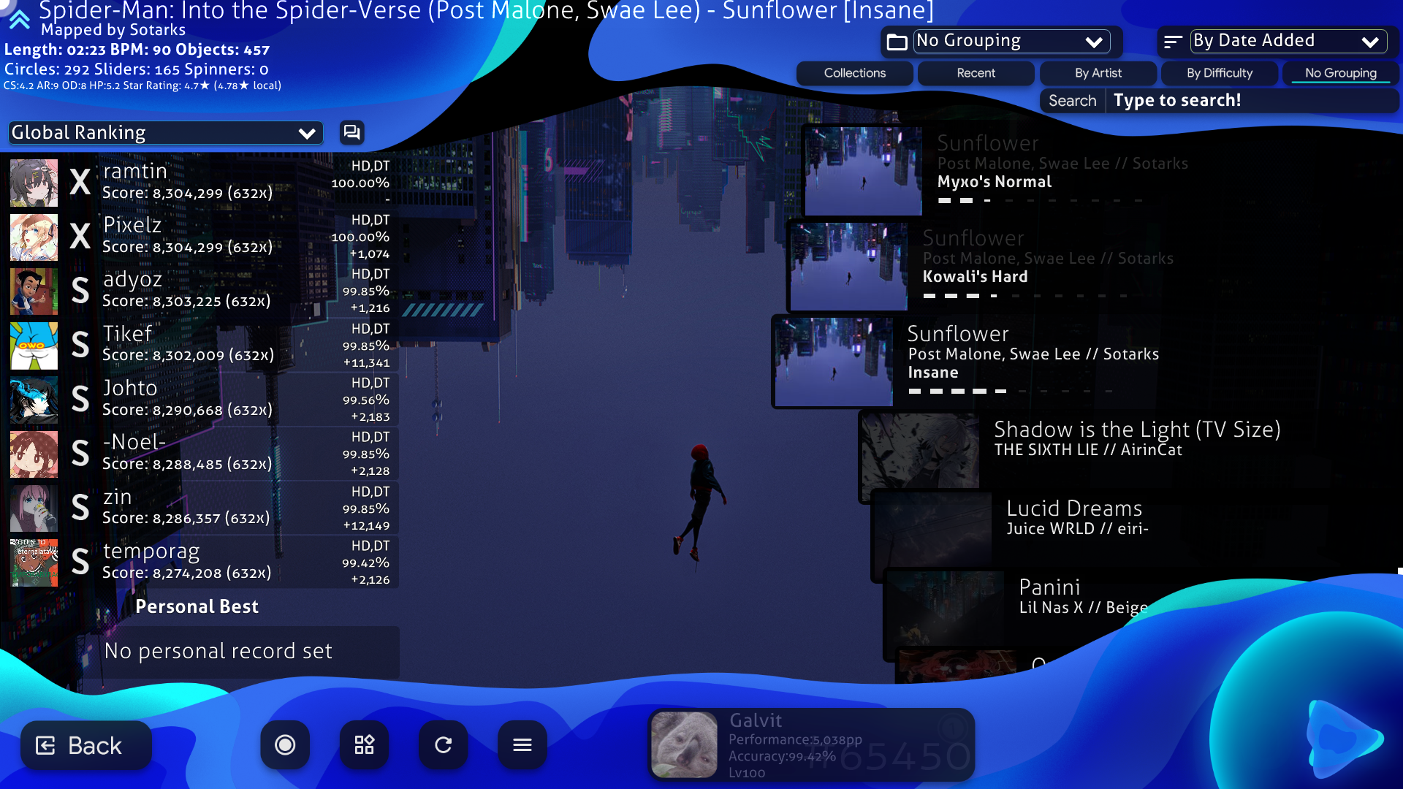Open Johto's avatar in leaderboard

(x=34, y=400)
